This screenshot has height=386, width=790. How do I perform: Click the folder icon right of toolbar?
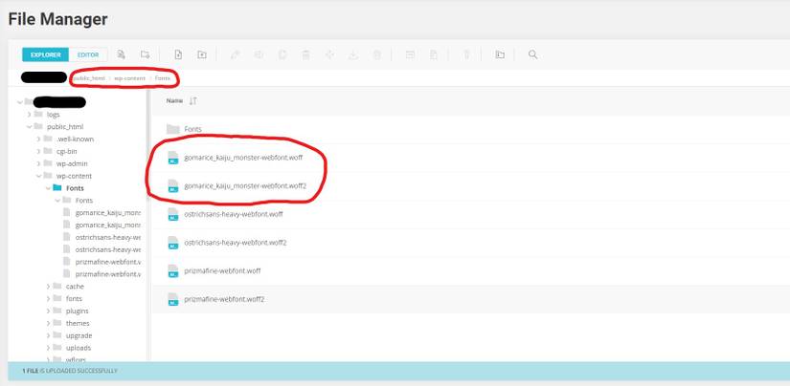[499, 54]
